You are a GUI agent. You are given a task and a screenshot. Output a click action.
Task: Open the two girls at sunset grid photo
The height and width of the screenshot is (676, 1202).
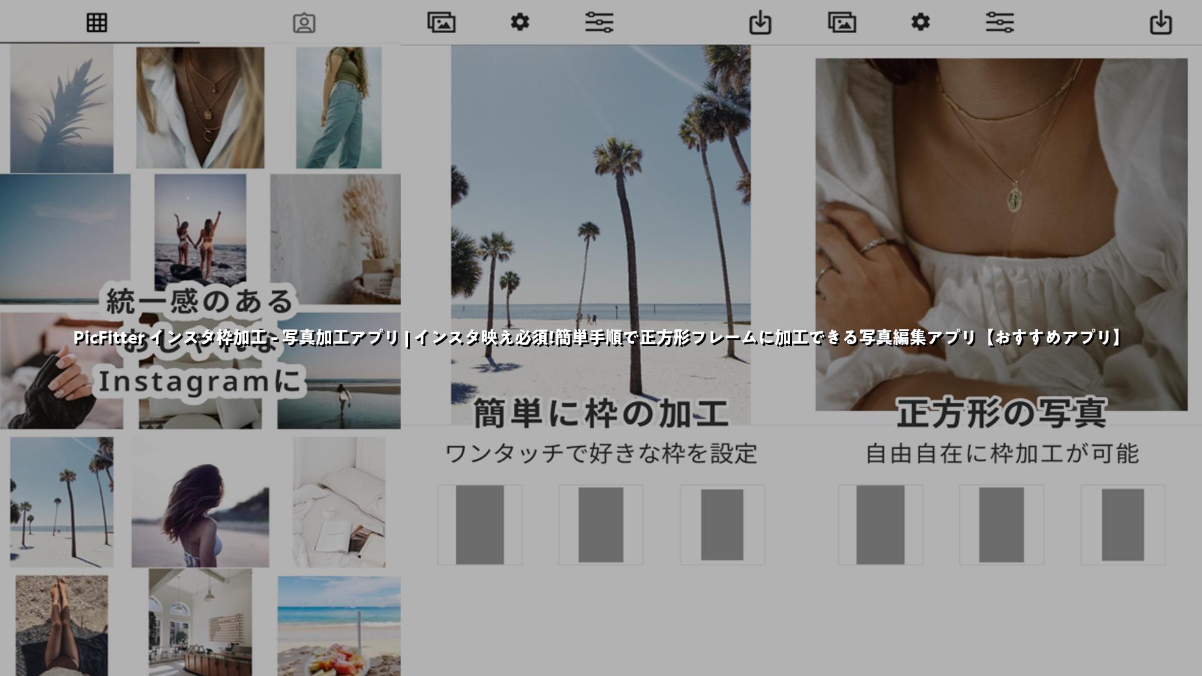[x=200, y=228]
